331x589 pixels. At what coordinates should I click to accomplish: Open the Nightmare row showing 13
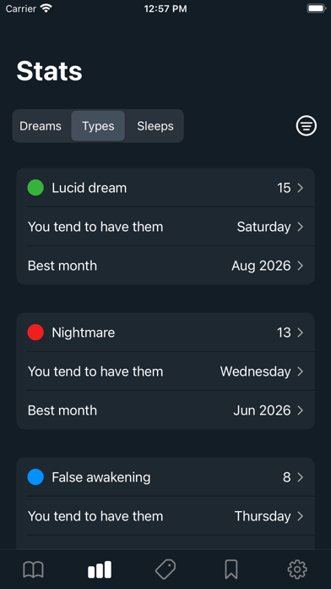tap(165, 333)
